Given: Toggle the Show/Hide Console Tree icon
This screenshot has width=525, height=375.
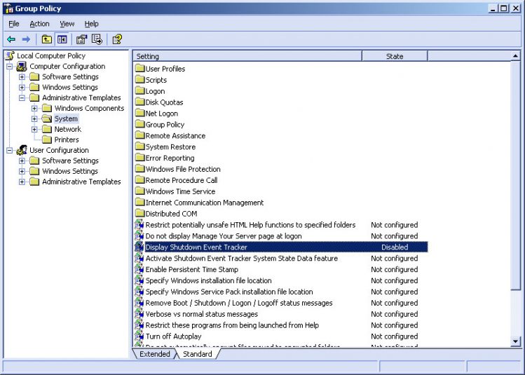Looking at the screenshot, I should 62,39.
